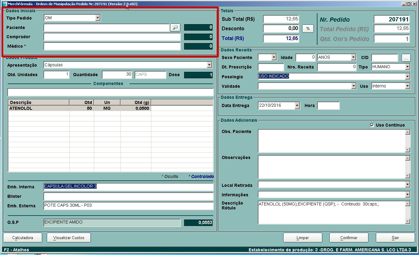Expand the Posologia dropdown
Image resolution: width=419 pixels, height=255 pixels.
[x=407, y=76]
